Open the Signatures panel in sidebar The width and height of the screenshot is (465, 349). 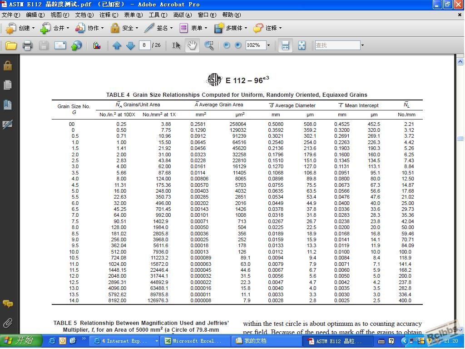[x=8, y=124]
